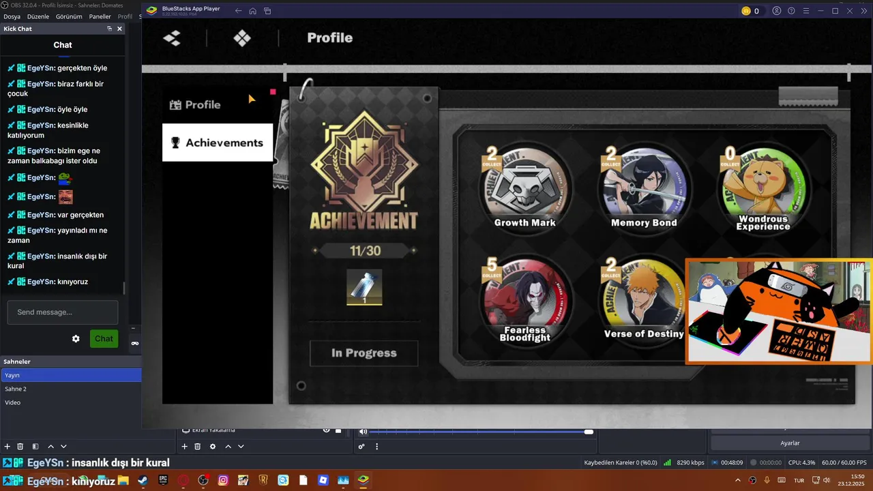This screenshot has height=491, width=873.
Task: Open the Wondrous Experience achievement badge
Action: [x=763, y=189]
